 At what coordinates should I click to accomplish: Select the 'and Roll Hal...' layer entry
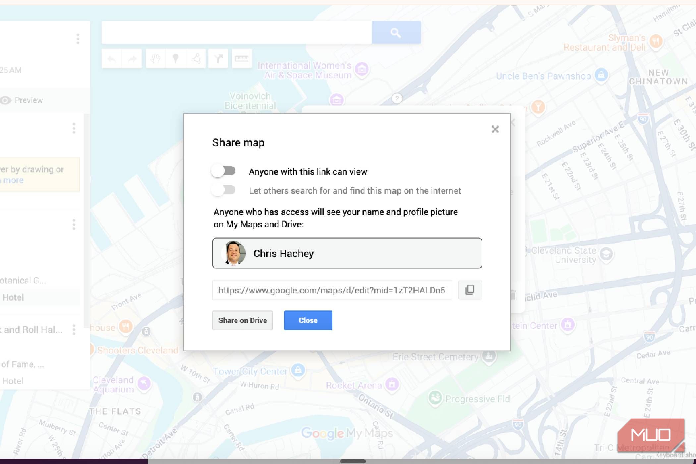point(31,330)
